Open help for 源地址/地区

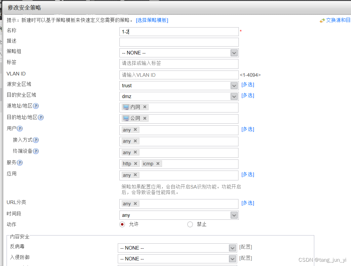(x=36, y=106)
